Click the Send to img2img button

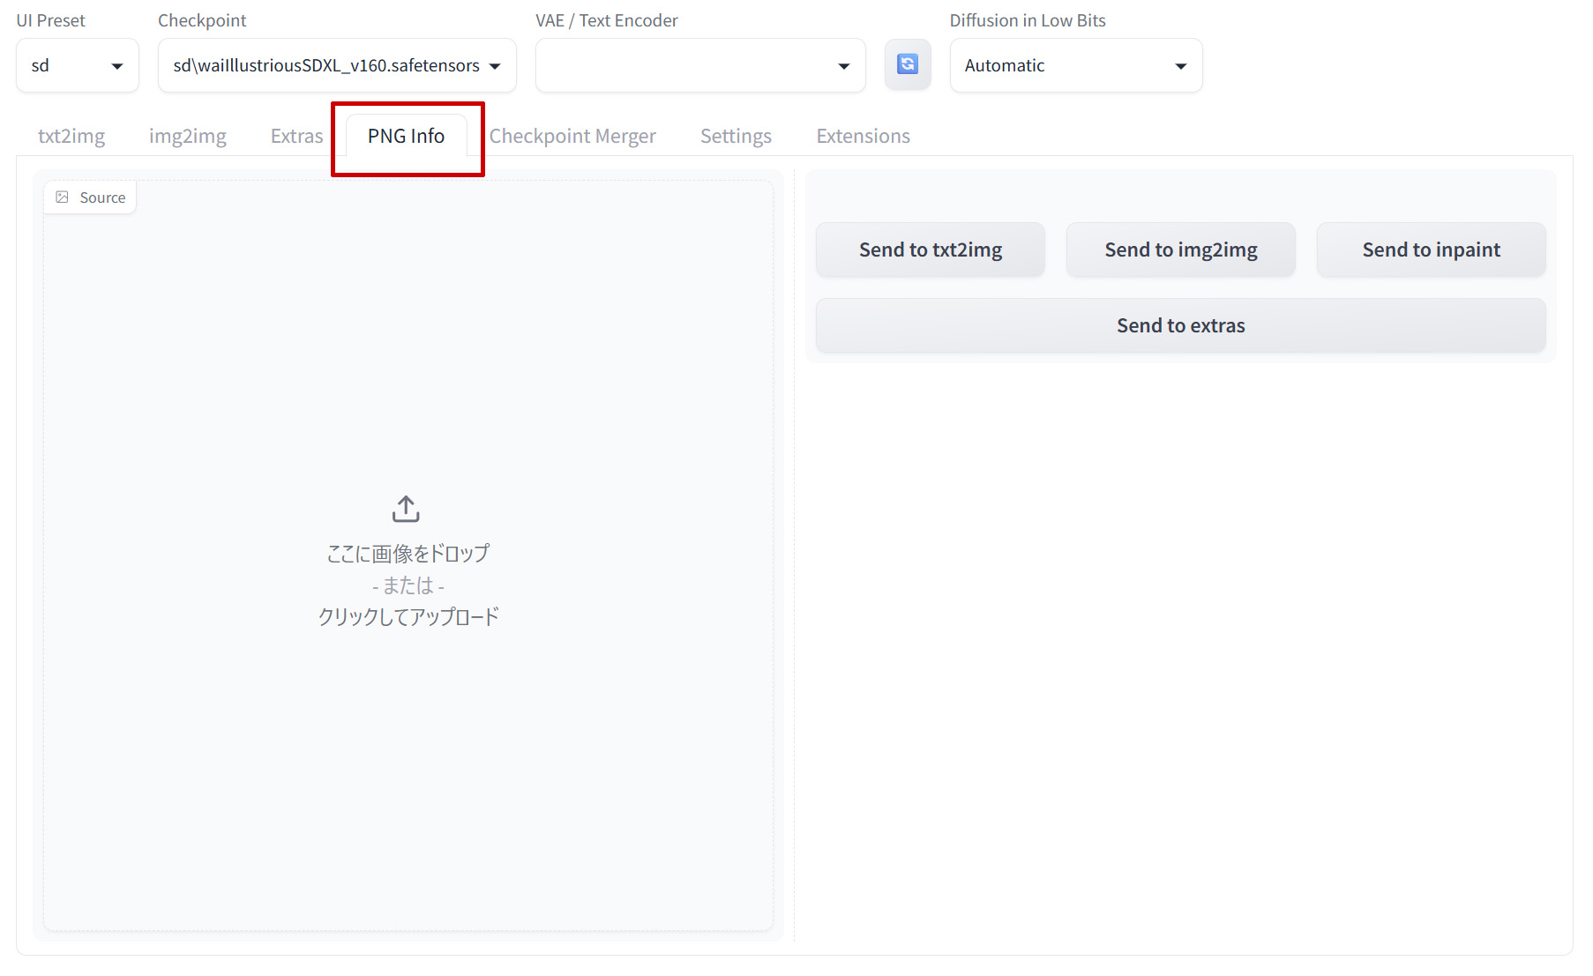click(x=1180, y=250)
